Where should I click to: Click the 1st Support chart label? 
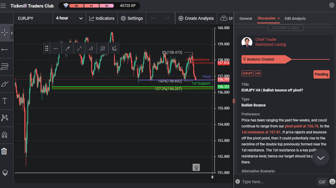coord(201,83)
